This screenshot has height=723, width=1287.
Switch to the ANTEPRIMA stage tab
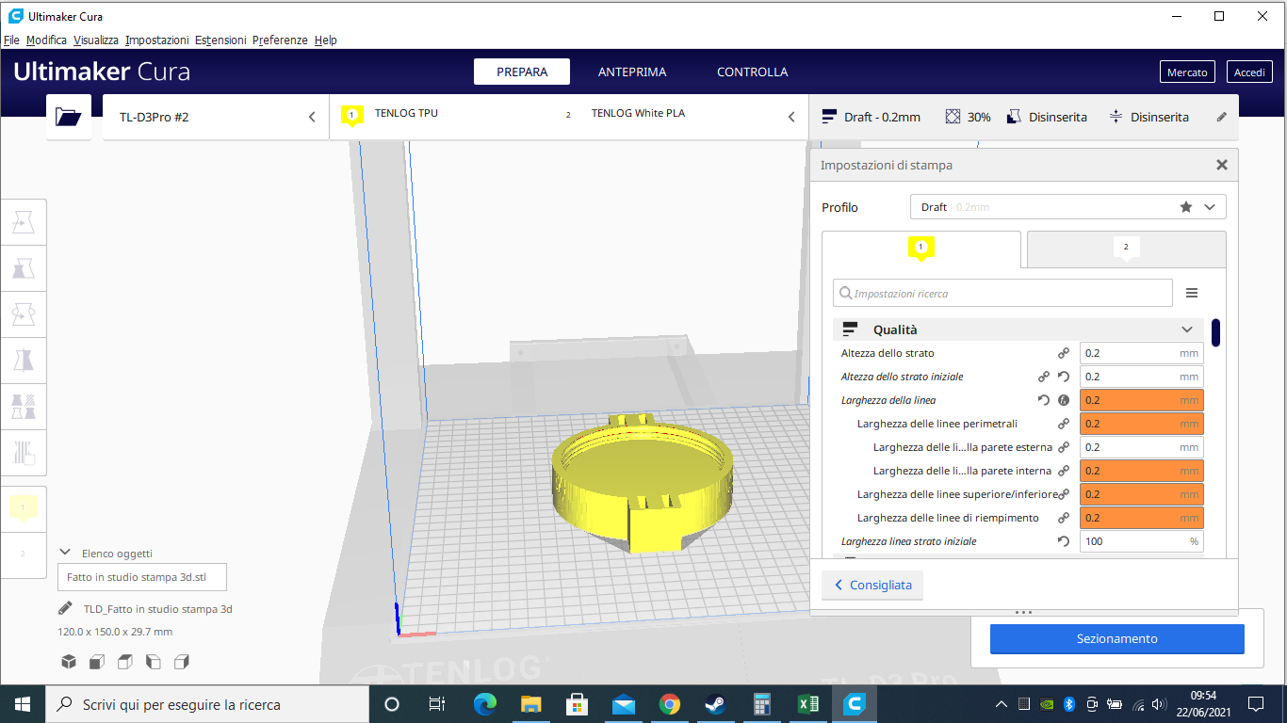pos(631,72)
